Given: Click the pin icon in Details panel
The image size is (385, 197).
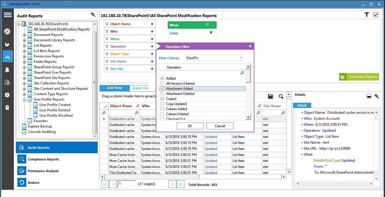Looking at the screenshot, I should tap(377, 96).
